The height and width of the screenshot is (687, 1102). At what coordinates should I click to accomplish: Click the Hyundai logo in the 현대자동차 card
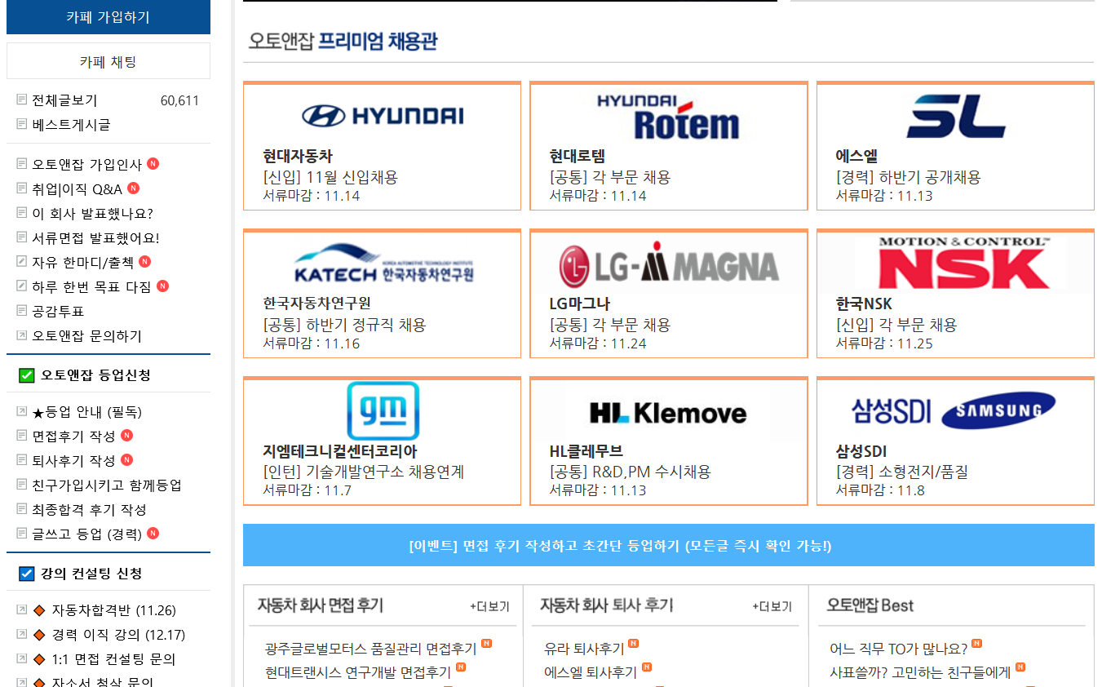[382, 115]
